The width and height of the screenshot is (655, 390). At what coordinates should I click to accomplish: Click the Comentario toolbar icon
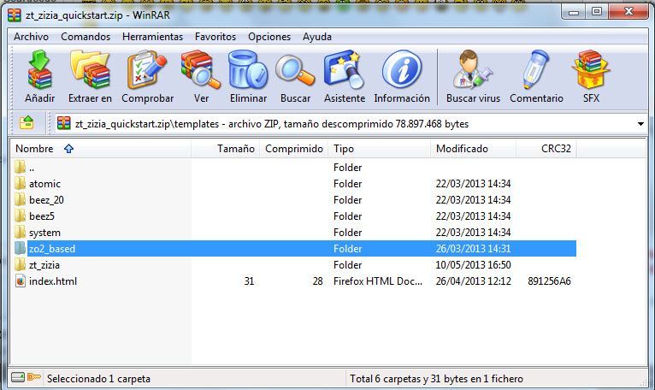(536, 70)
